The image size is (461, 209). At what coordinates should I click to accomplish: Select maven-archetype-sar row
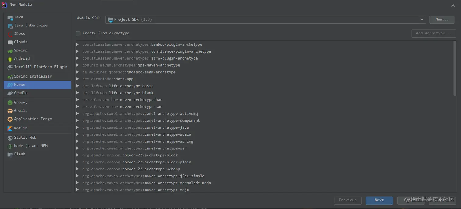point(264,107)
